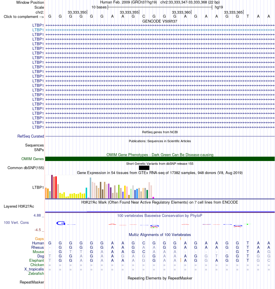Click position text 'chr2:33,333,347-33,333,368 (22 bp)'

pyautogui.click(x=190, y=2)
